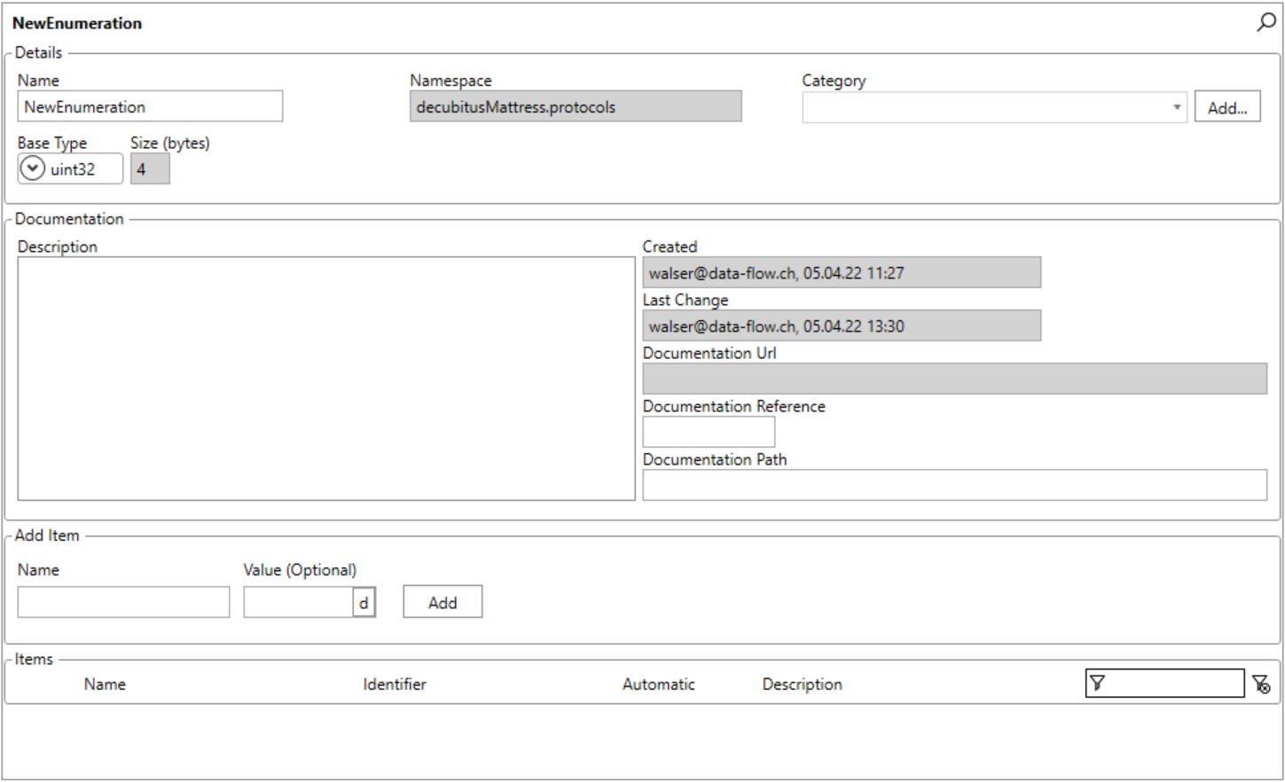This screenshot has height=782, width=1285.
Task: Clear the Items filter with funnel-x icon
Action: [1261, 684]
